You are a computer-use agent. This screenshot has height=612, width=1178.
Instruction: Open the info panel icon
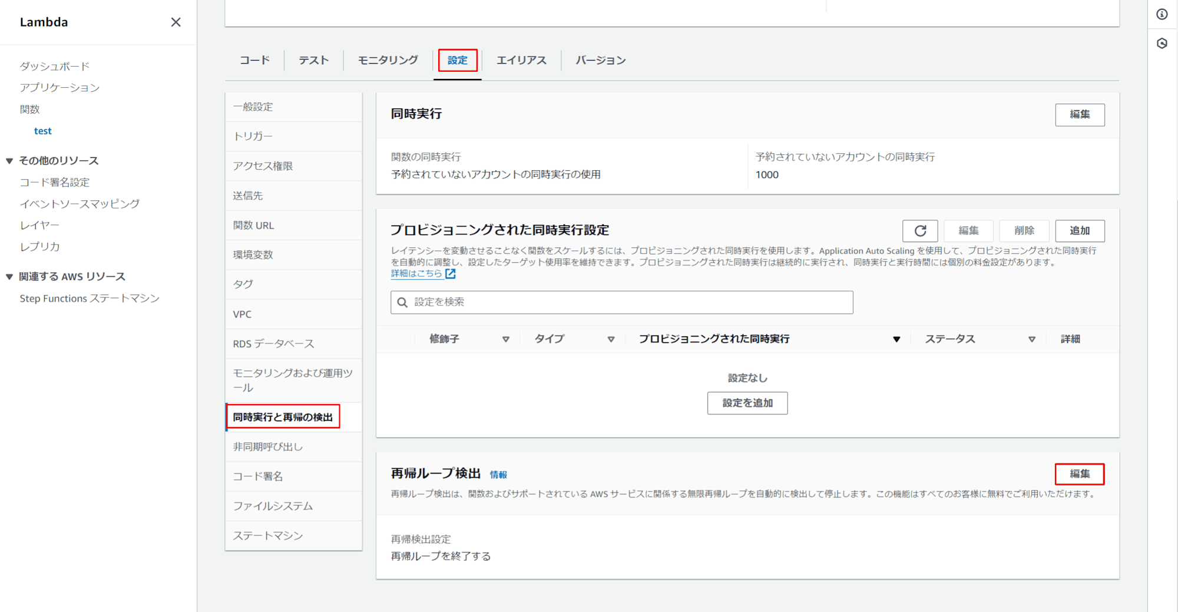1162,15
